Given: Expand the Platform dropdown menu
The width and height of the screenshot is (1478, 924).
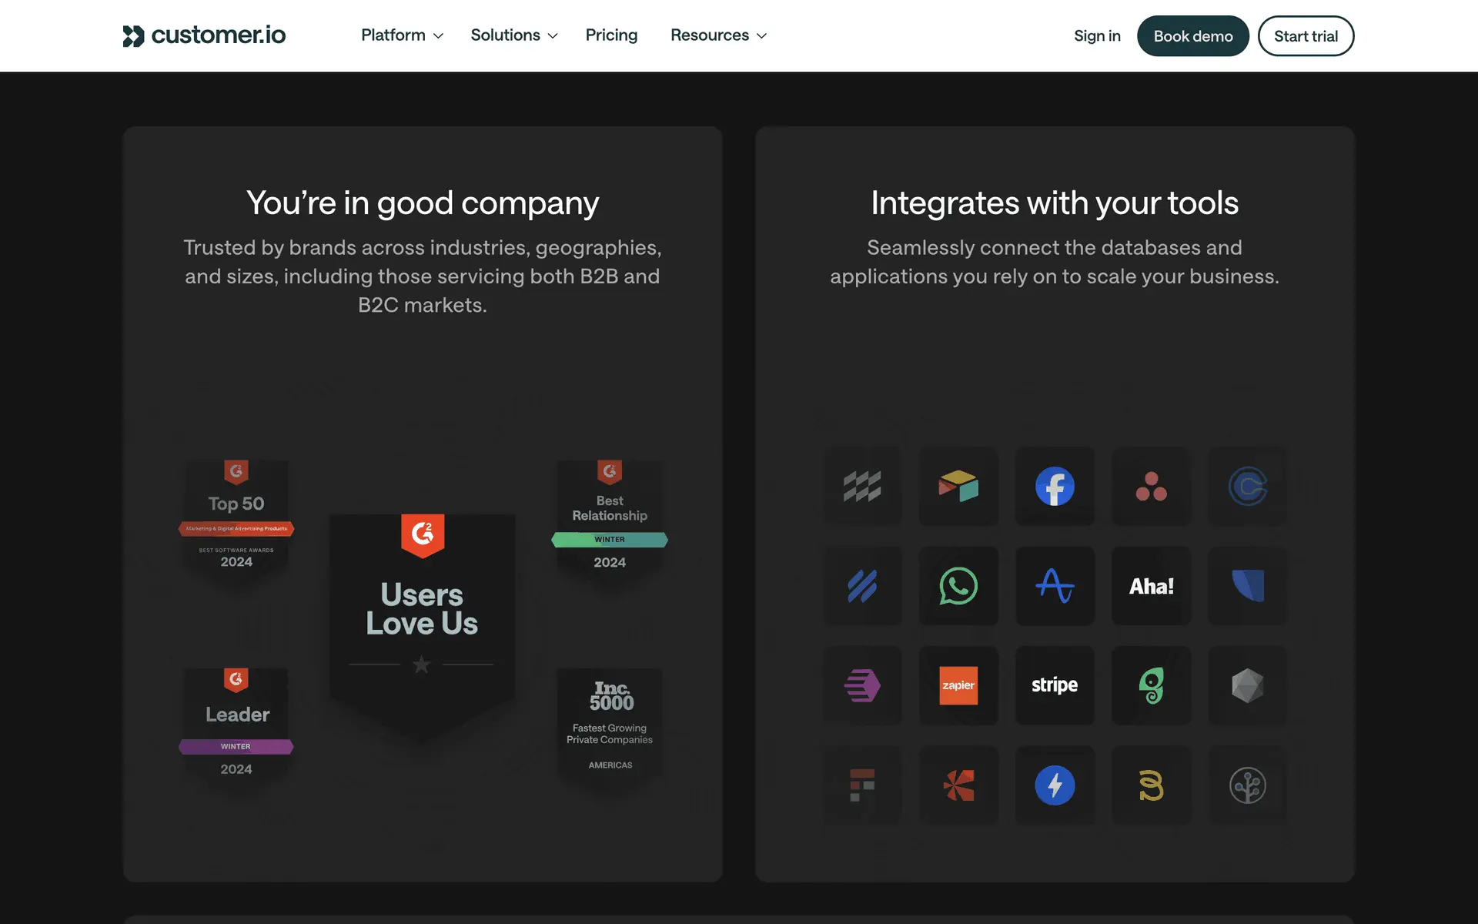Looking at the screenshot, I should click(402, 35).
